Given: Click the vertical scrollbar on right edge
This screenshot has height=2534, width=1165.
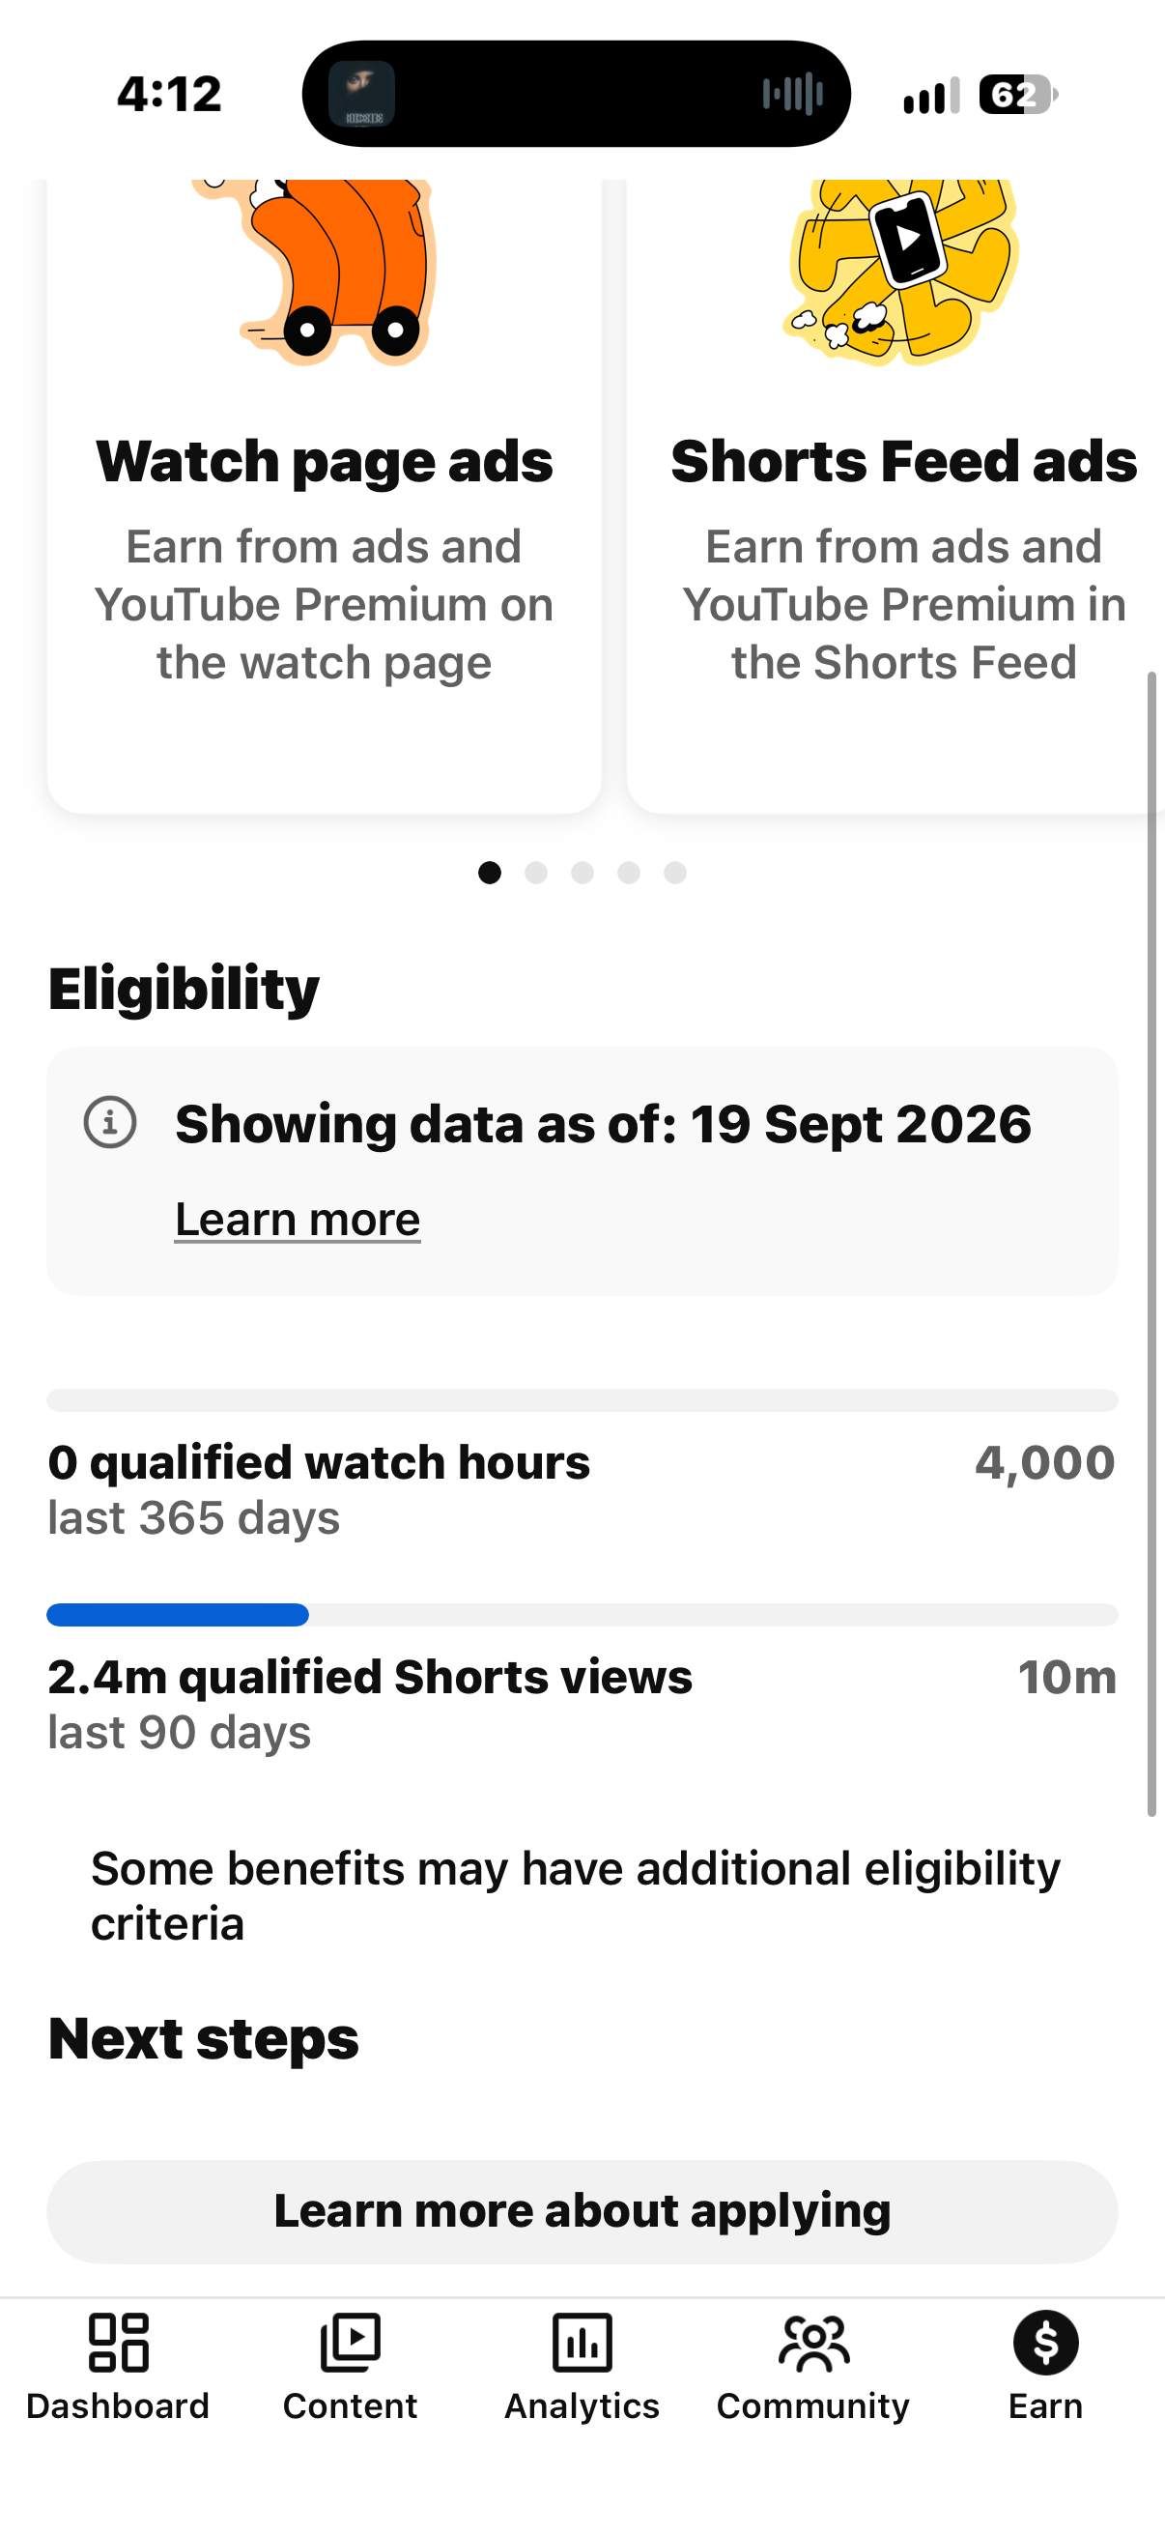Looking at the screenshot, I should click(x=1151, y=1244).
